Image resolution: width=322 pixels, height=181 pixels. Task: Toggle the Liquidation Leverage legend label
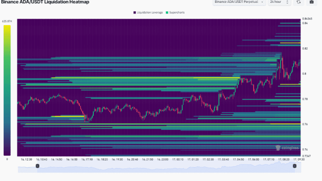point(150,13)
